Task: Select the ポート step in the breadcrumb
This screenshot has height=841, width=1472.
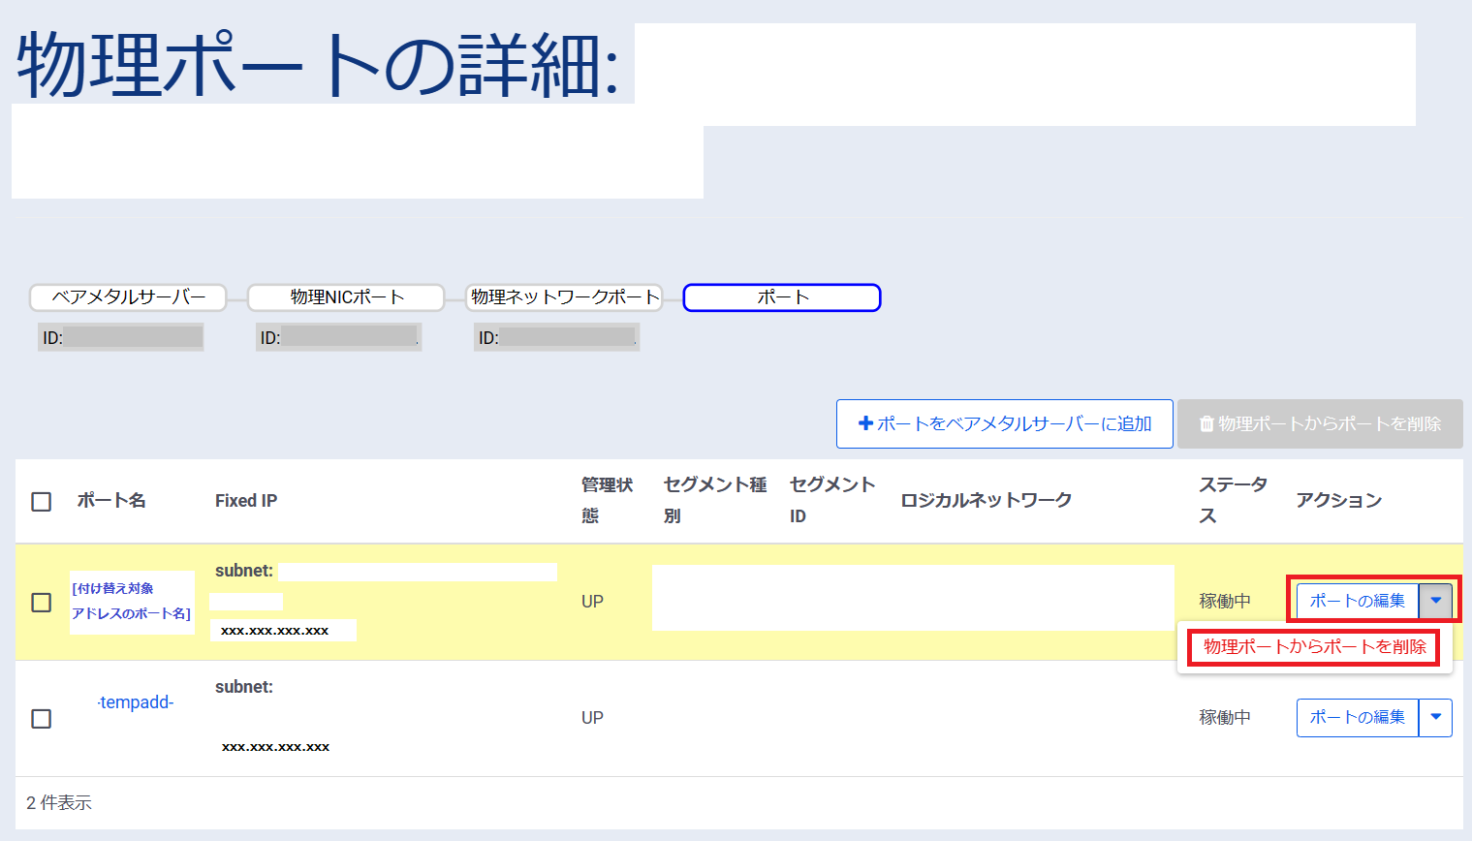Action: coord(781,297)
